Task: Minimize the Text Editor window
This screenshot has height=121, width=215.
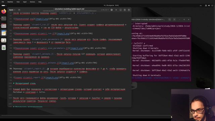Action: click(120, 10)
